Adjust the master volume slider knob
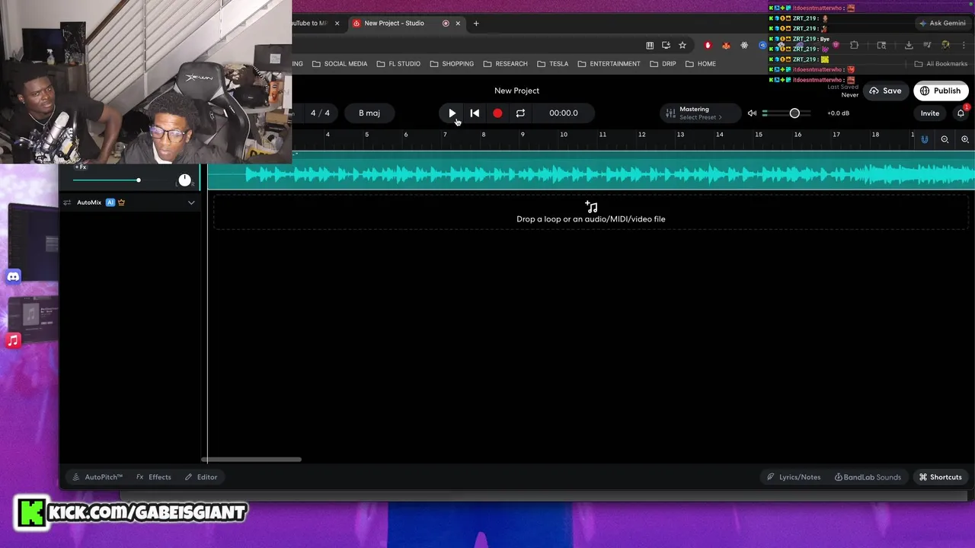 [x=794, y=113]
